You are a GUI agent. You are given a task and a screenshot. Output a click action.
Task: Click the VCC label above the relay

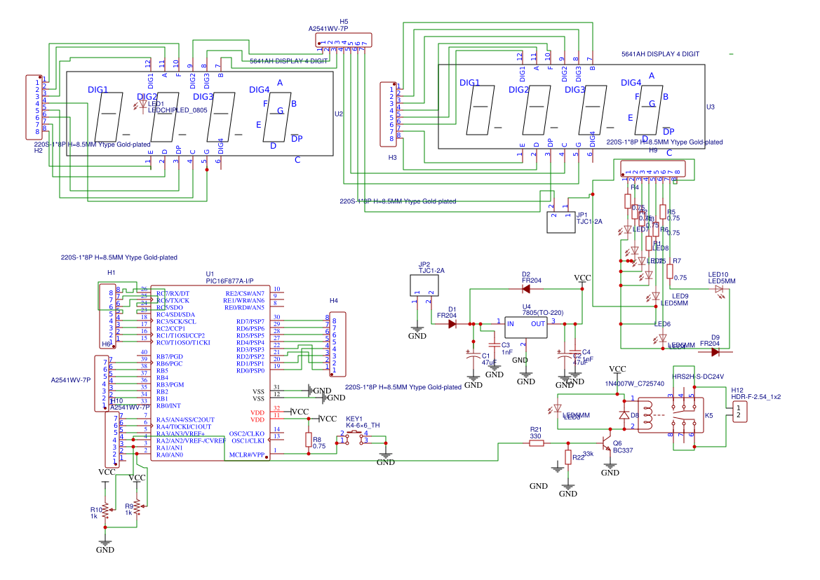point(617,369)
